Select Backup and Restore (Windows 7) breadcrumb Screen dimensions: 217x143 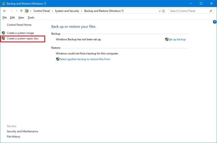click(x=104, y=11)
